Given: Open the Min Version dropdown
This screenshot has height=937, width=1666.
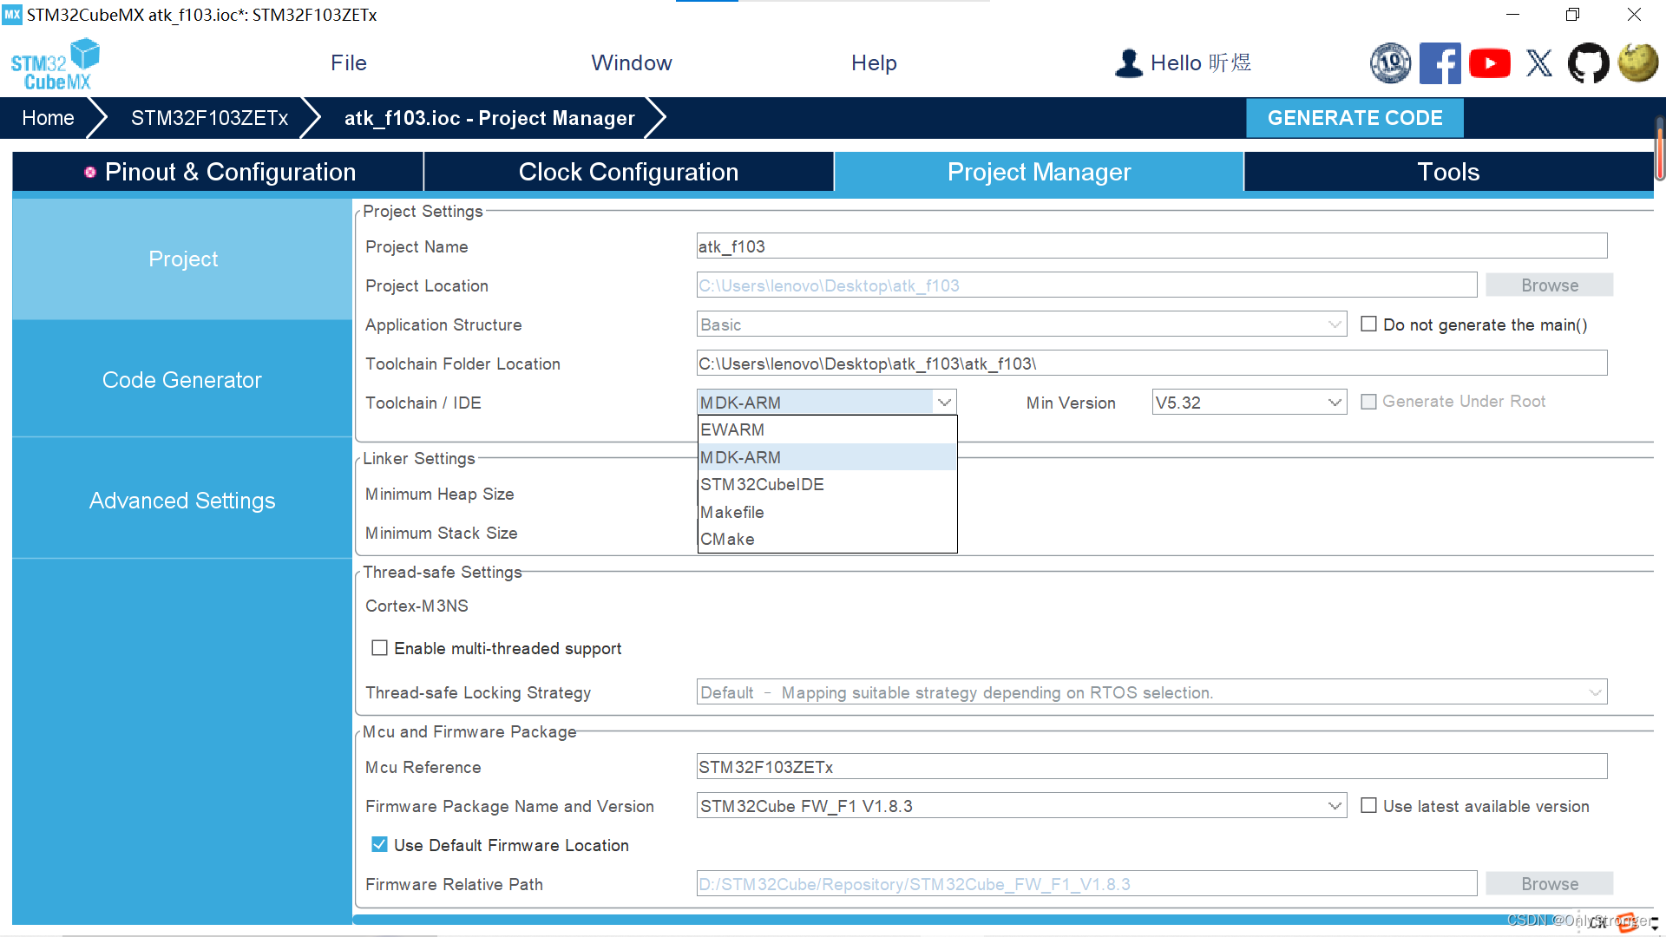Looking at the screenshot, I should pos(1249,403).
